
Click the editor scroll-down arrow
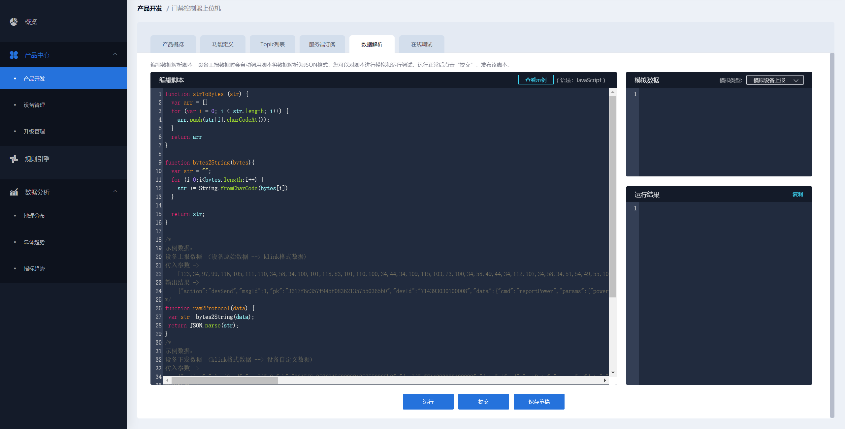(x=613, y=373)
